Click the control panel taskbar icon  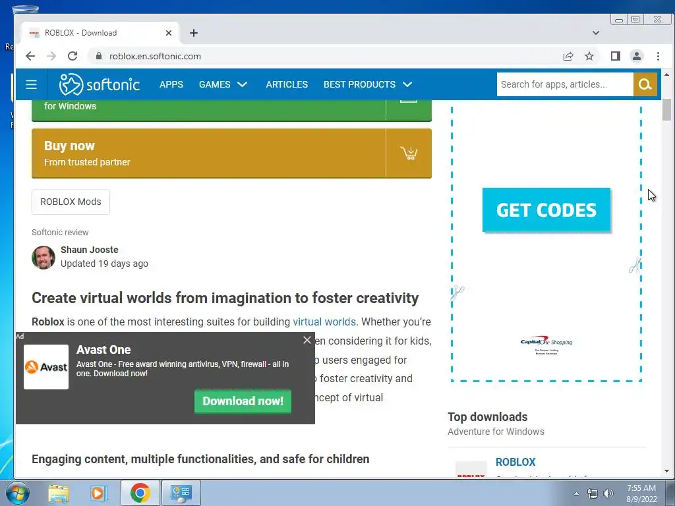(x=181, y=493)
